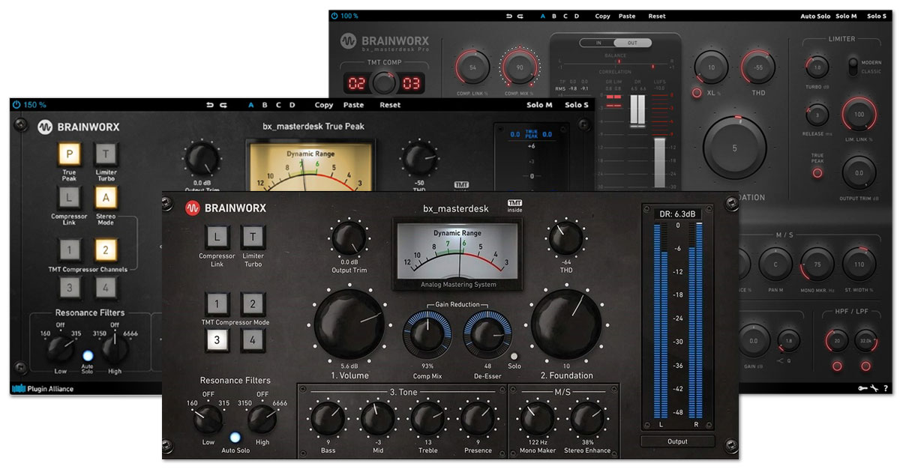Viewport: 900px width, 472px height.
Task: Select preset slot A in Pro window
Action: tap(543, 16)
